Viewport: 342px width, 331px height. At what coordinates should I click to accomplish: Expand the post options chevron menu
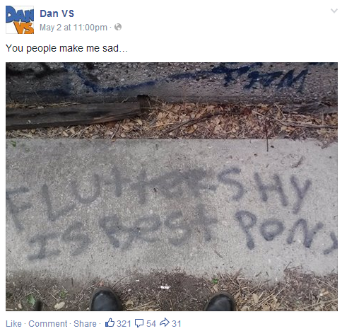pos(334,11)
